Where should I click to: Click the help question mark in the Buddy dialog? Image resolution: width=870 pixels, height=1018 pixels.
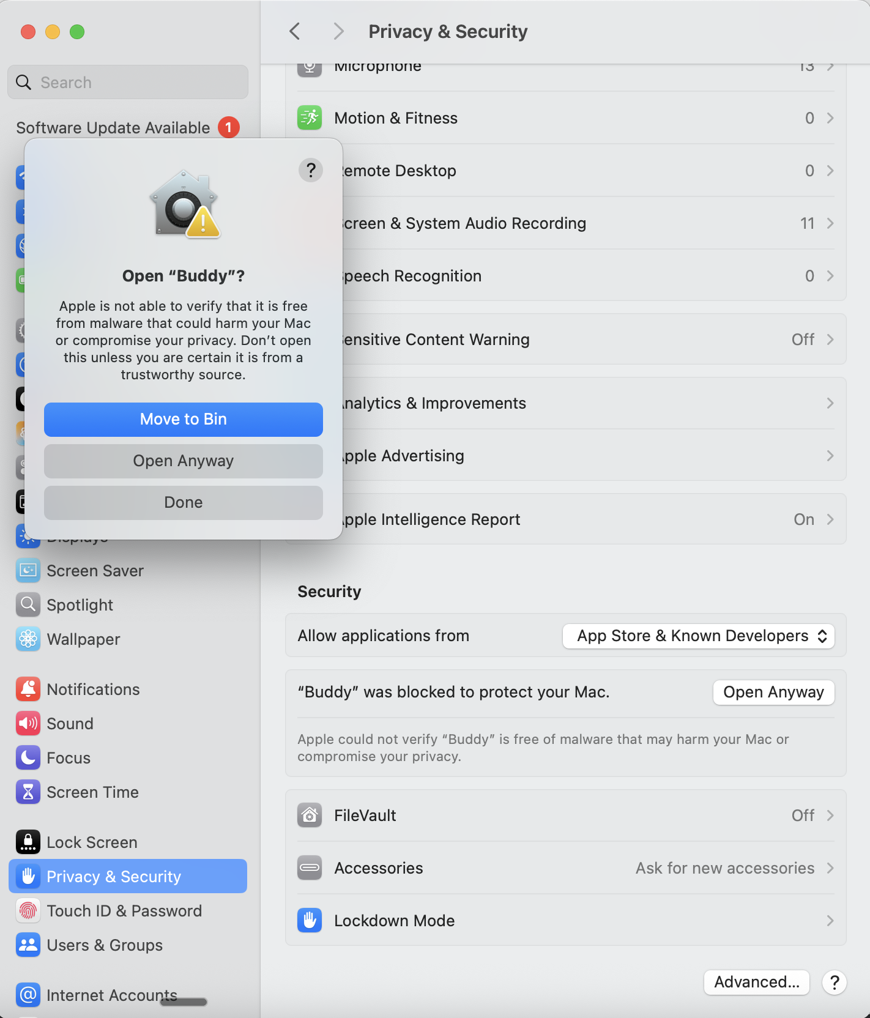tap(311, 170)
